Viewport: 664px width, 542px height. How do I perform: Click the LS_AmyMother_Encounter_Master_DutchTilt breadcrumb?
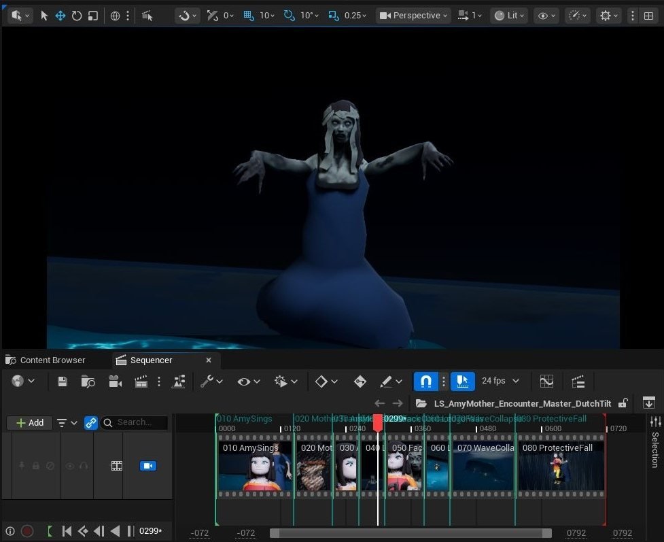coord(522,403)
